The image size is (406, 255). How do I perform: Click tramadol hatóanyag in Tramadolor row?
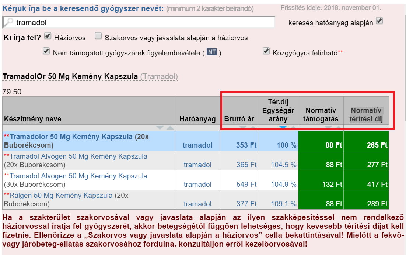(197, 145)
